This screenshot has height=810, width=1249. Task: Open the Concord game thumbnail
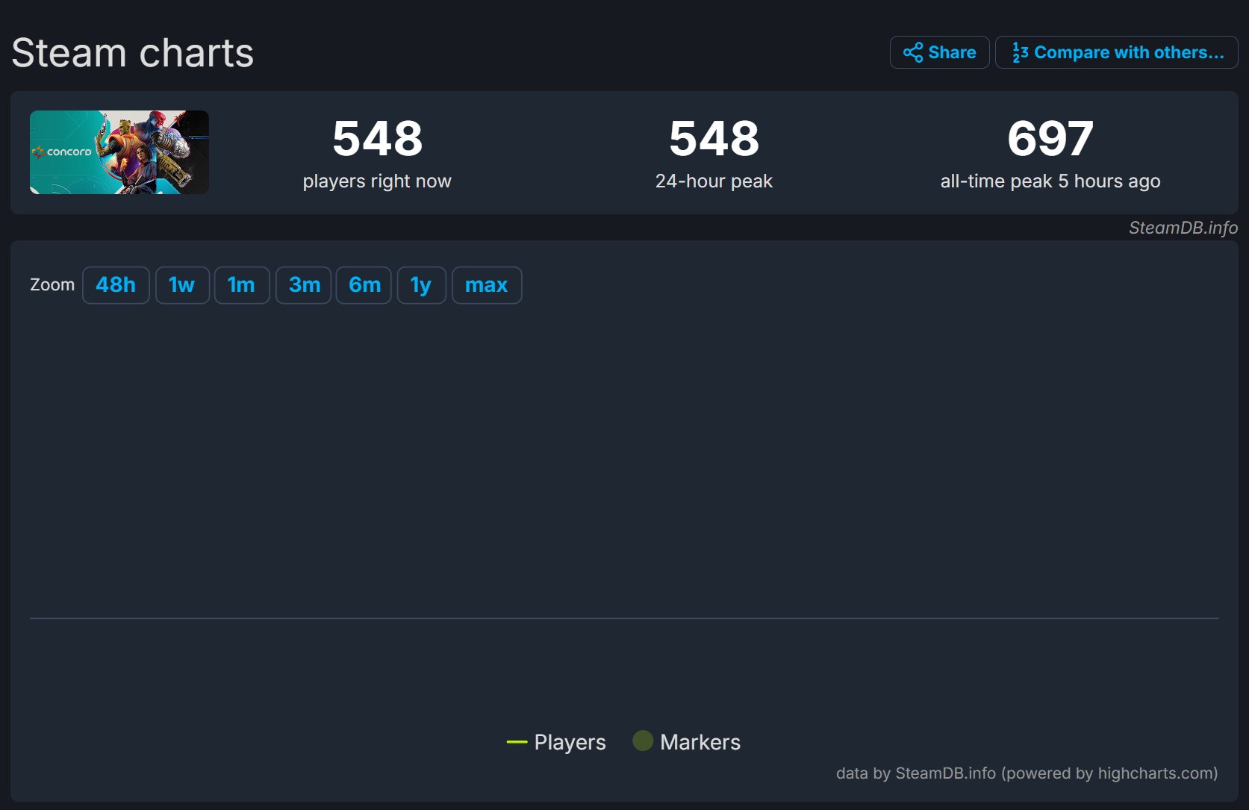click(x=119, y=152)
